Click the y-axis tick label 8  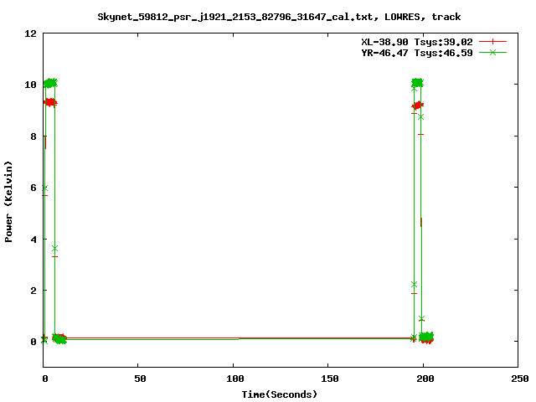pos(33,137)
